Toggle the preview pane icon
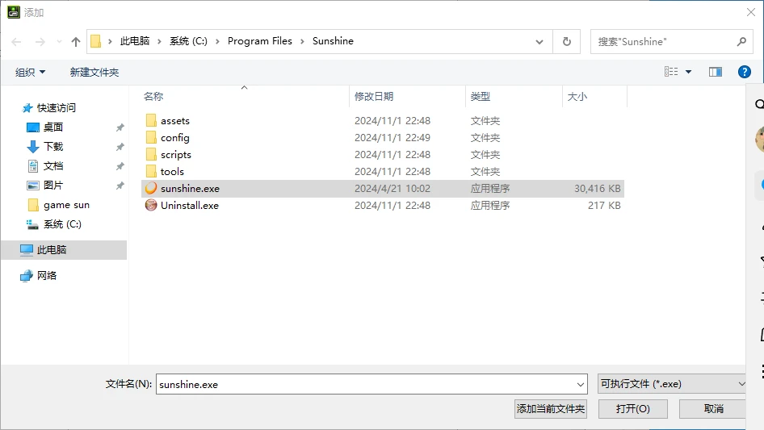 [x=715, y=72]
